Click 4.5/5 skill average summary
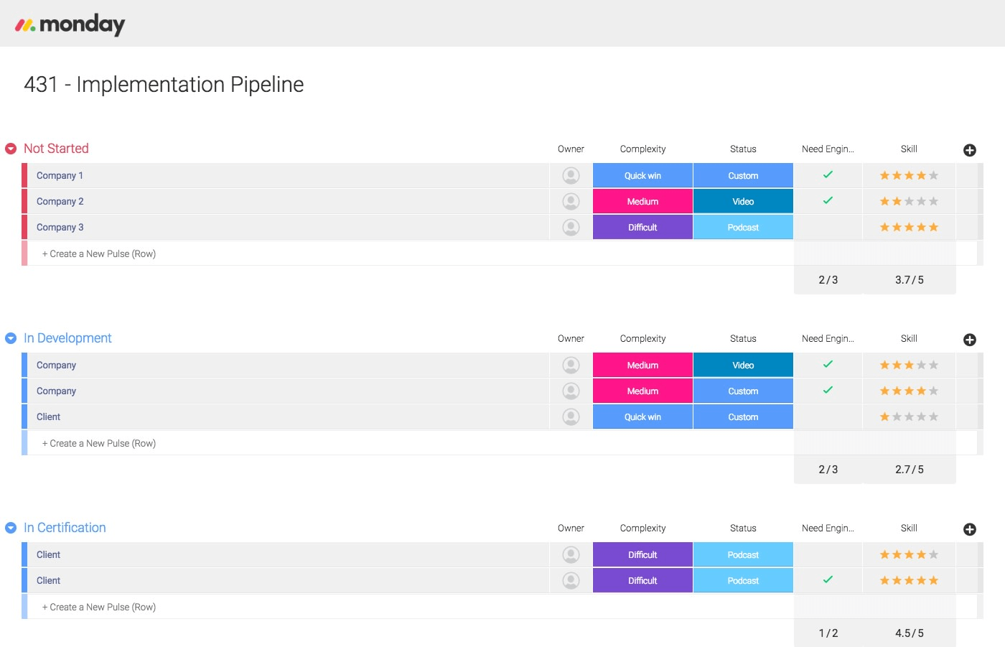 pos(909,633)
